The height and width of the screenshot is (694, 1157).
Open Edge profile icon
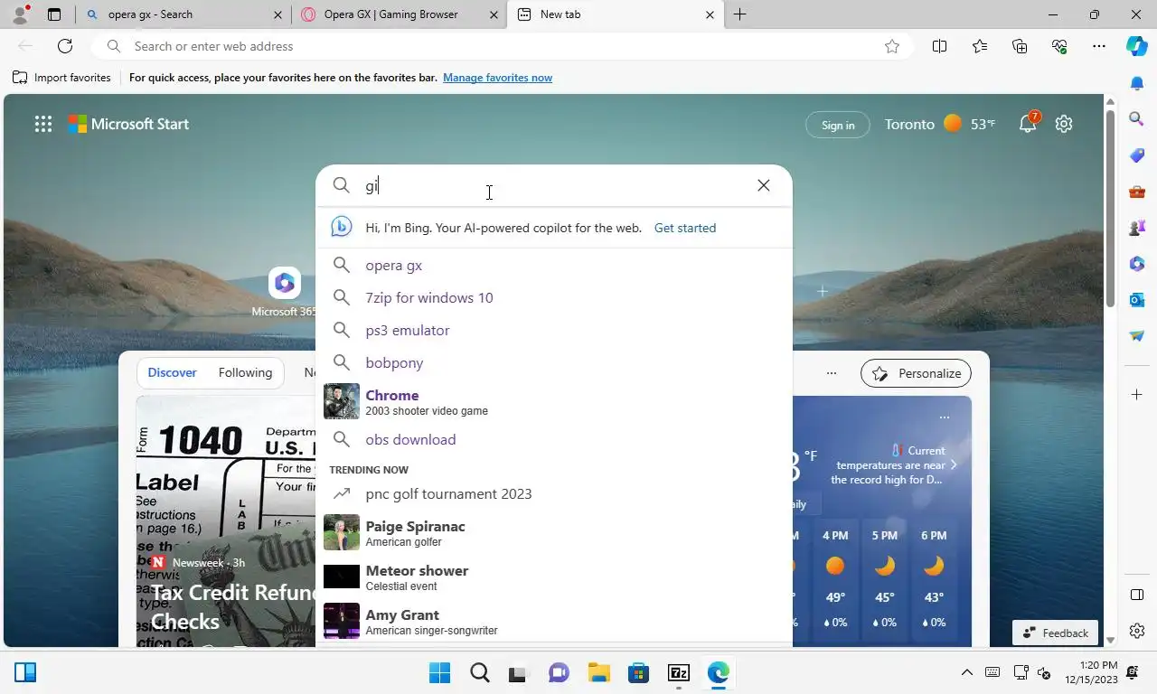19,14
